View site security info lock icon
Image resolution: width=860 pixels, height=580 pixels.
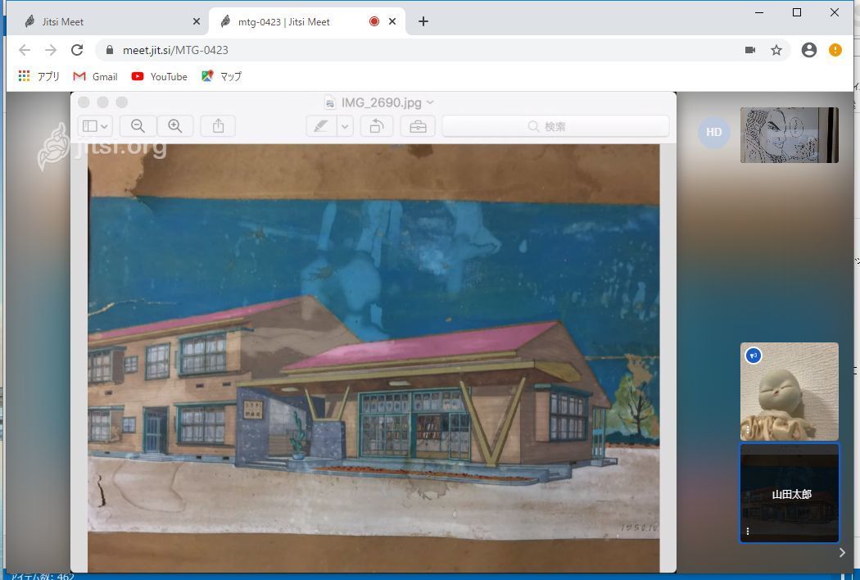(110, 50)
